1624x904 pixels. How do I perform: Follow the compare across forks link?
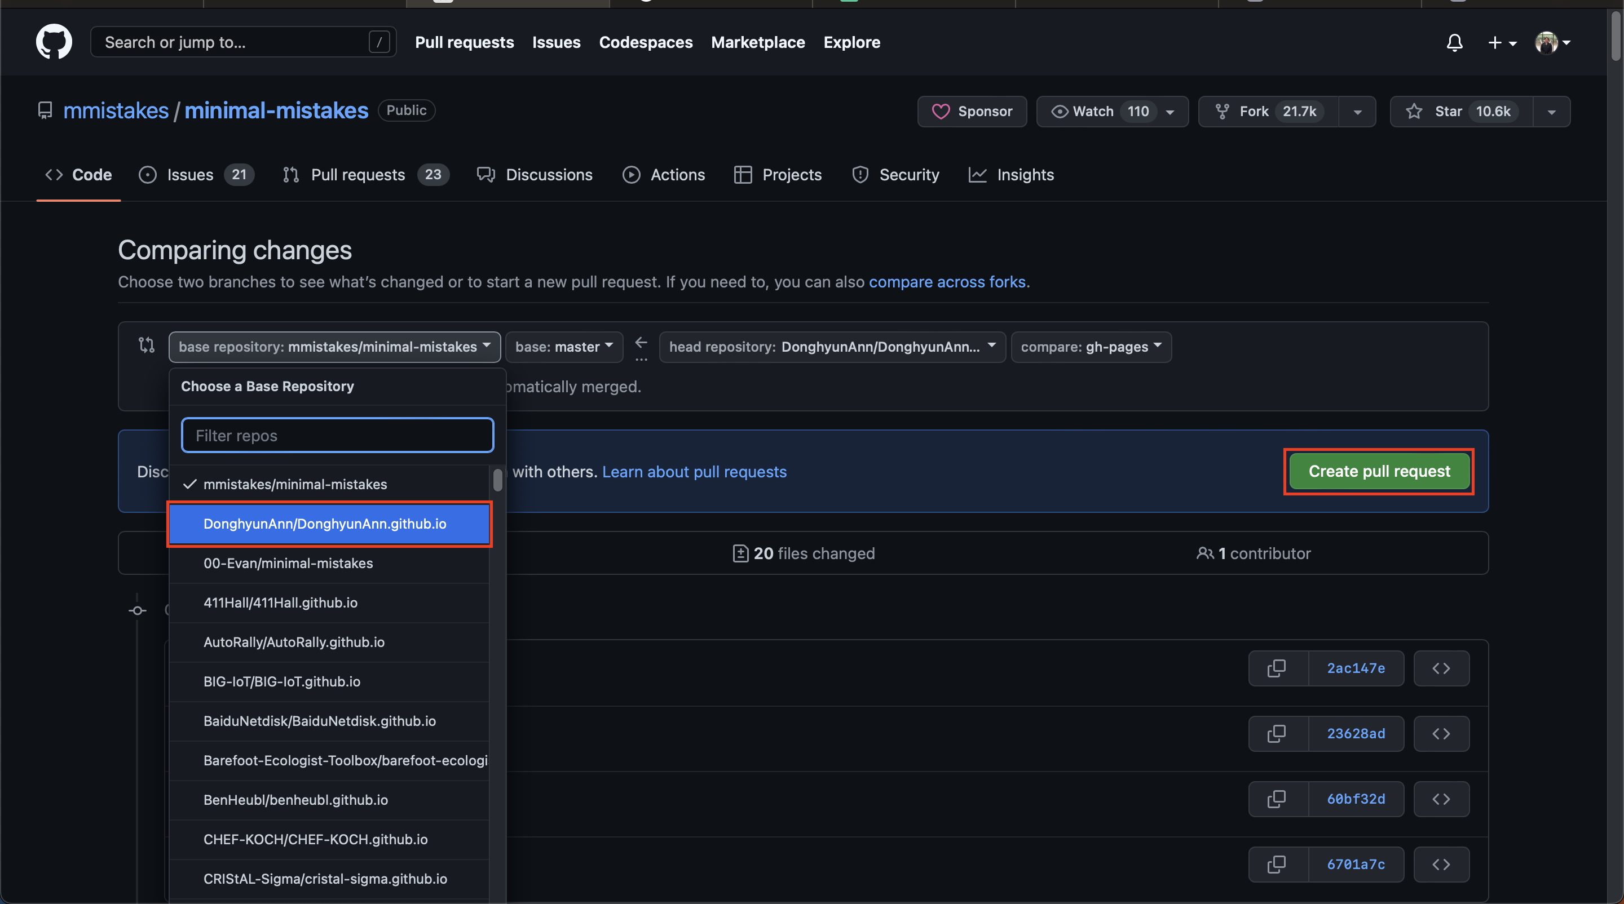(x=947, y=282)
